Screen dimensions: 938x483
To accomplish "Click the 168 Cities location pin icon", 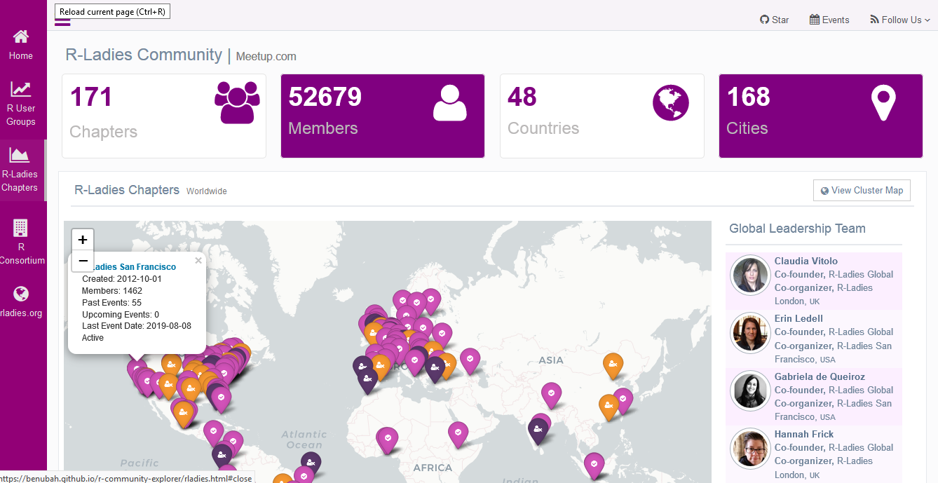I will point(883,102).
